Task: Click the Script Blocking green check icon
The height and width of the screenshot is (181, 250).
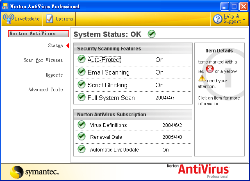Action: click(x=82, y=84)
